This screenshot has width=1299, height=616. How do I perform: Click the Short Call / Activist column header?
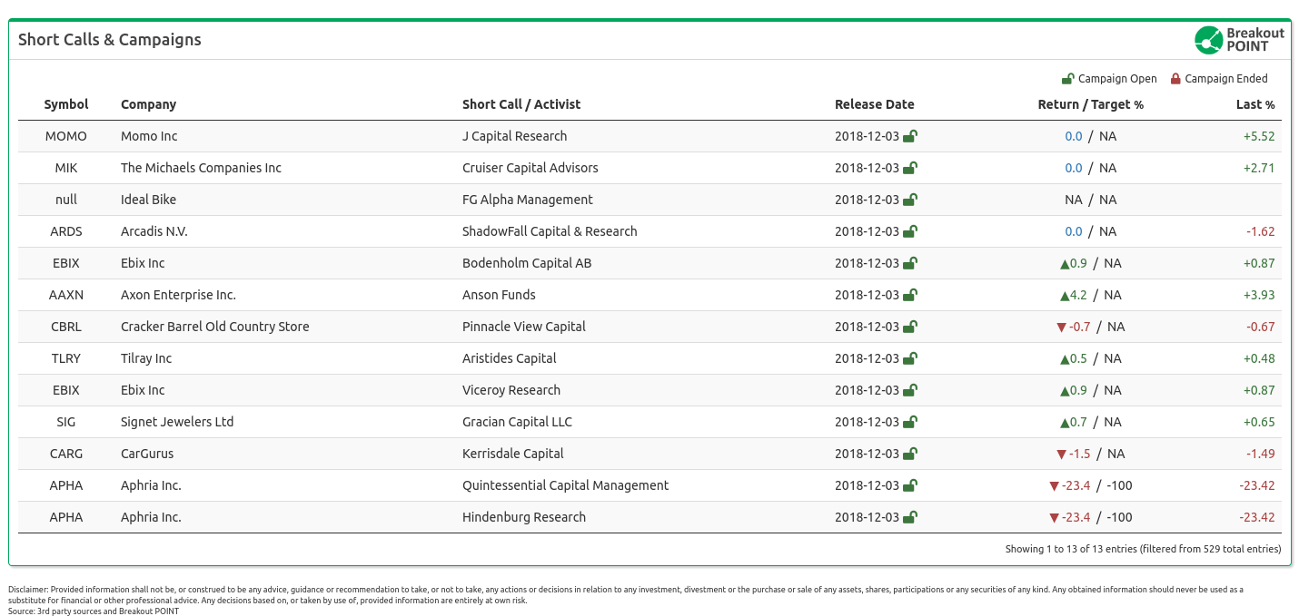[x=521, y=104]
